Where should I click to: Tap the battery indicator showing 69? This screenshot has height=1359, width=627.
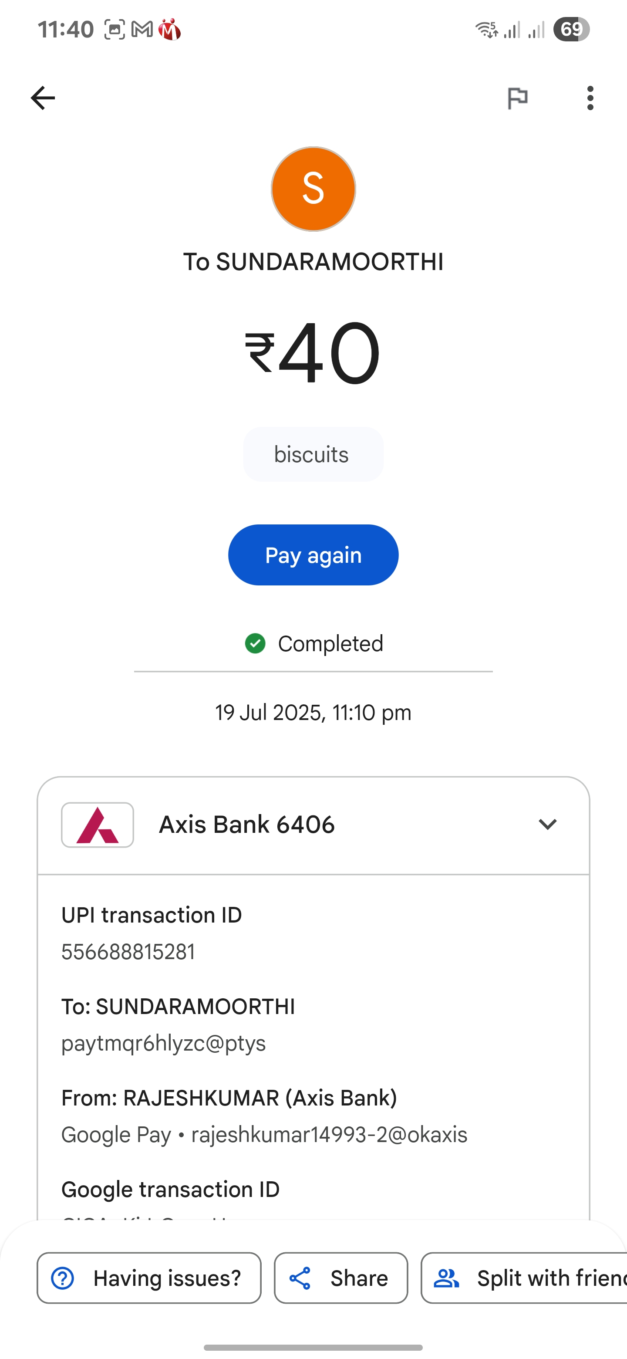tap(571, 29)
